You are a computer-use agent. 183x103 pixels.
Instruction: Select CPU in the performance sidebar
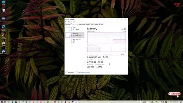click(75, 29)
